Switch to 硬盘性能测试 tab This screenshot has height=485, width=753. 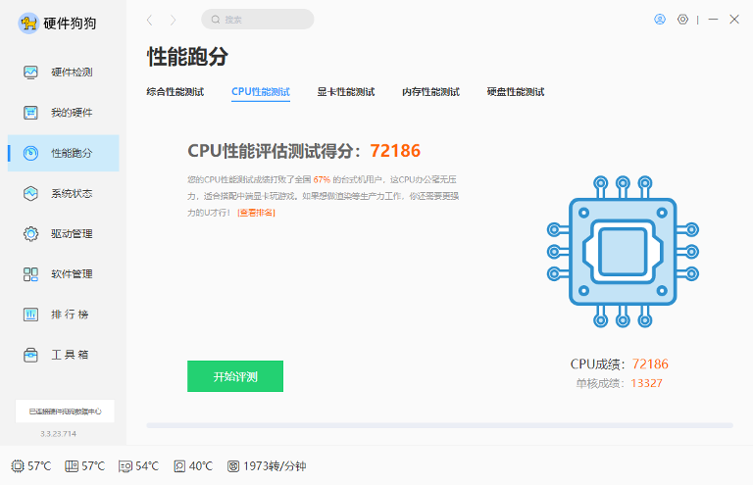516,92
